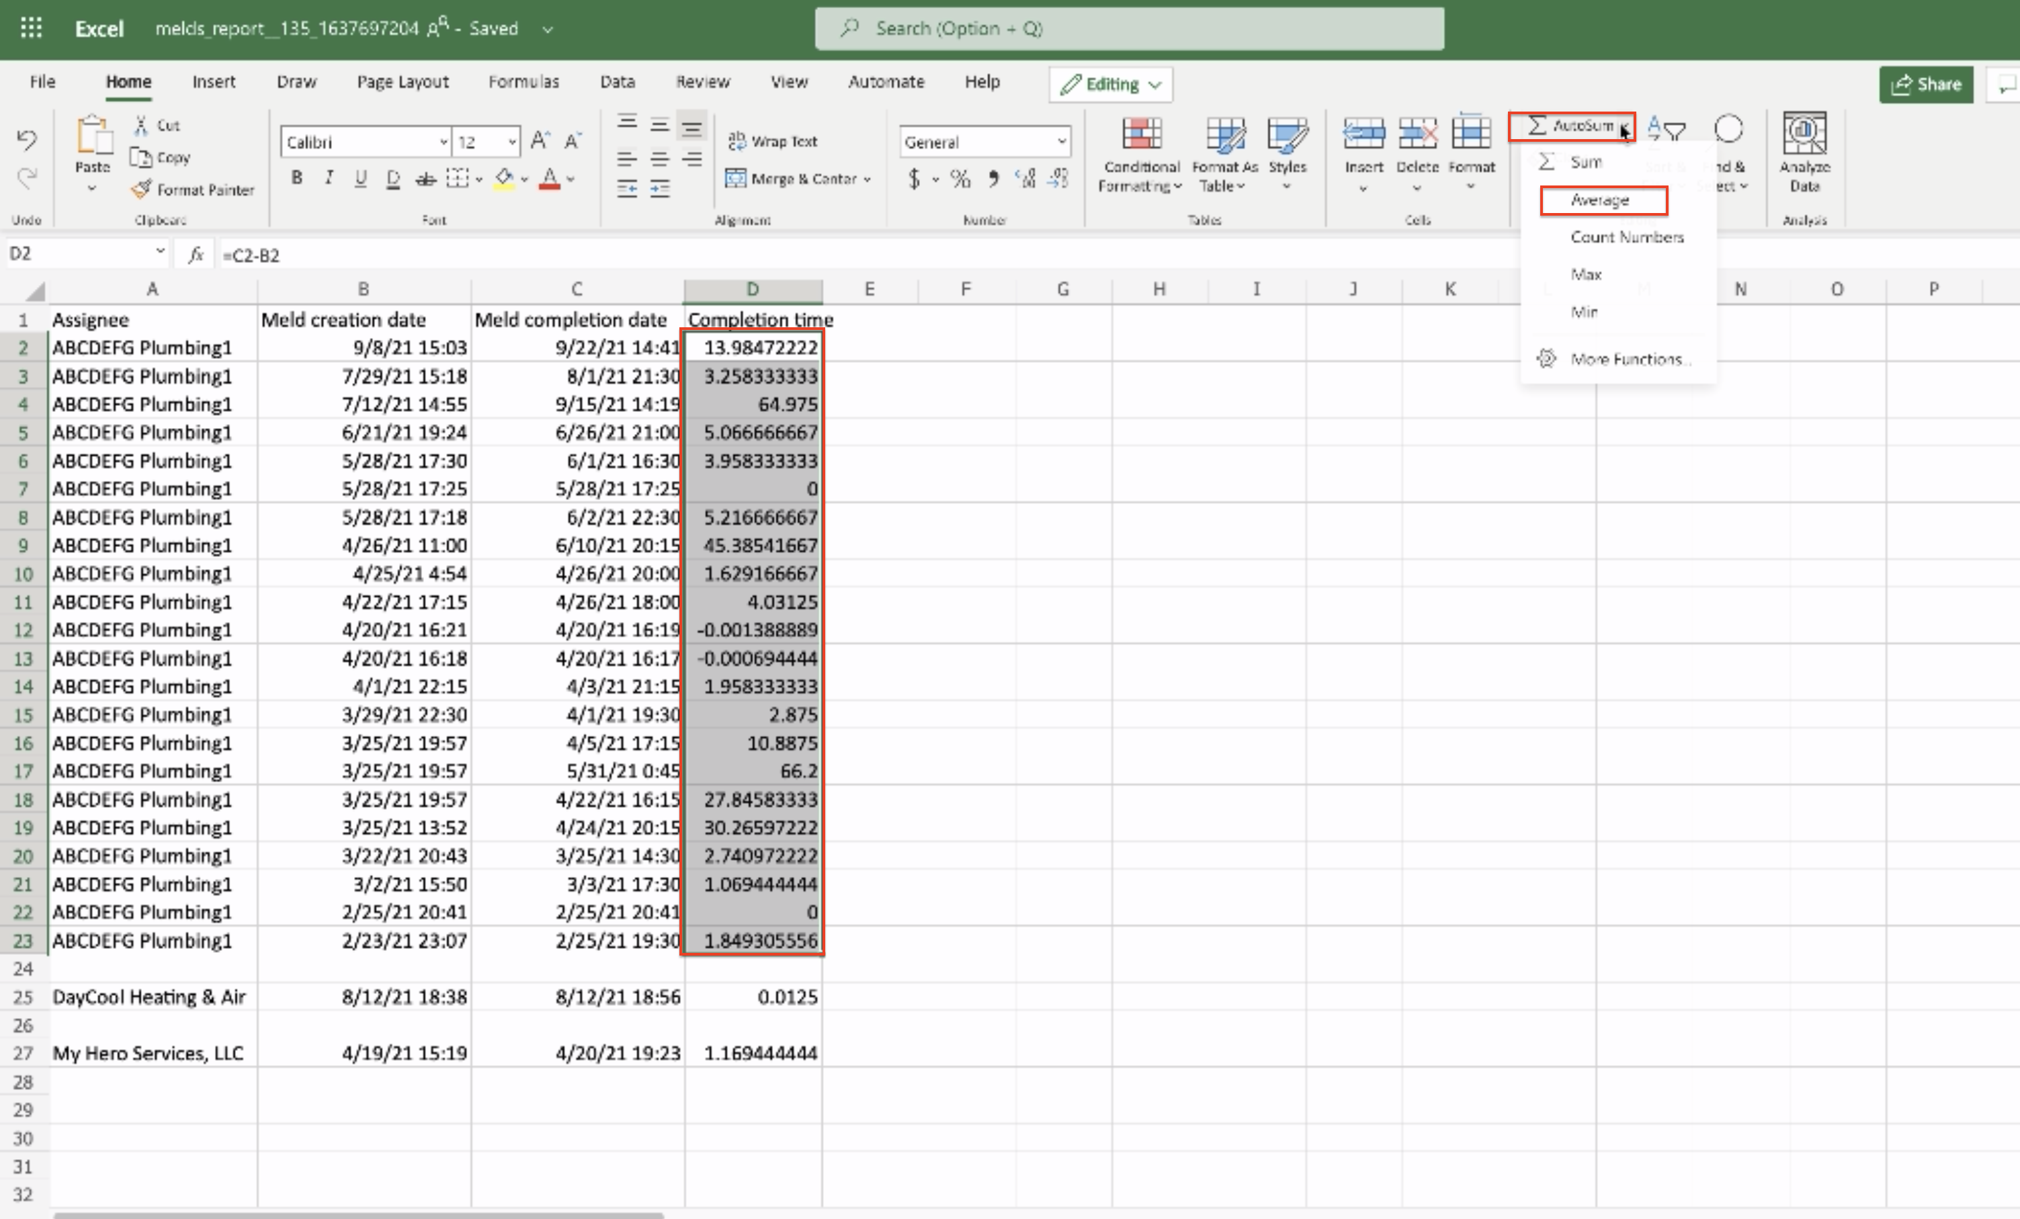Choose More Functions in the menu

coord(1626,359)
